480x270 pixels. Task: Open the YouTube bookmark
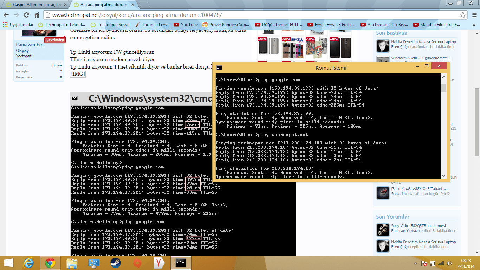186,25
